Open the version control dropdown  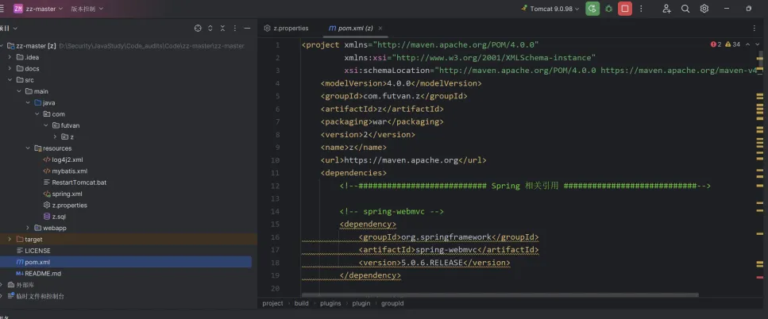point(87,9)
